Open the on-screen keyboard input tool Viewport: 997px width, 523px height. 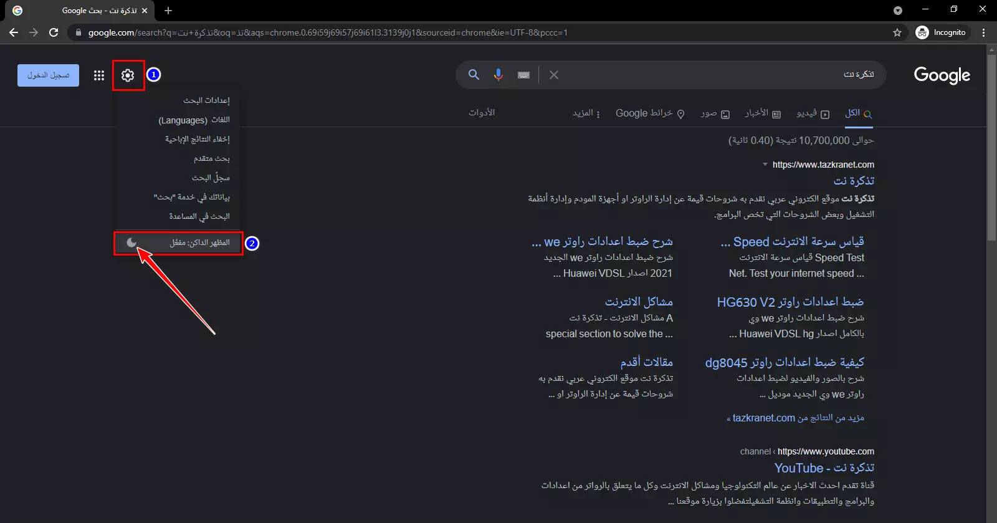click(523, 75)
